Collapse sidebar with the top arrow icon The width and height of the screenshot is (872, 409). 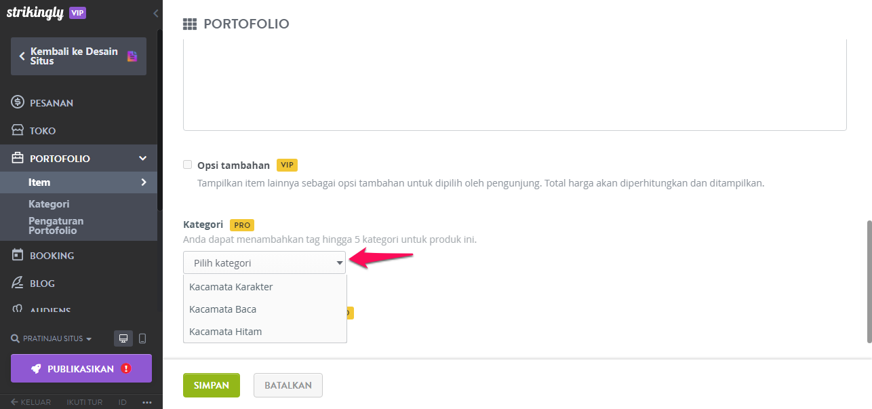(x=156, y=13)
